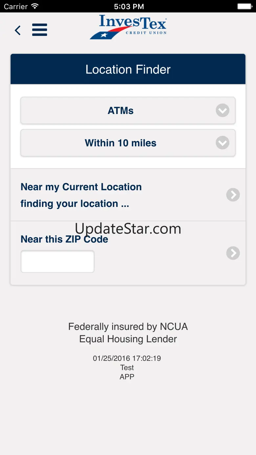Tap the 01/25/2016 timestamp text
Image resolution: width=256 pixels, height=455 pixels.
[127, 358]
